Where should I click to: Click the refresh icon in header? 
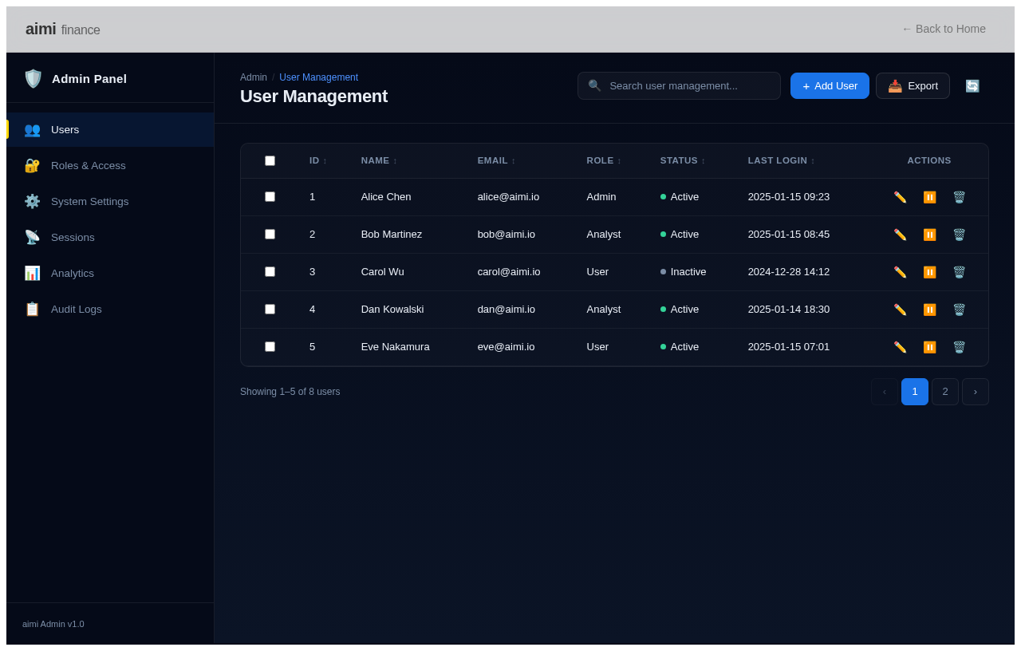click(x=972, y=86)
